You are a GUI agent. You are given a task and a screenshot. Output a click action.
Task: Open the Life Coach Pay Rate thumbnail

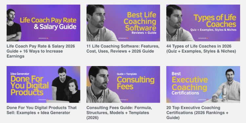click(43, 23)
